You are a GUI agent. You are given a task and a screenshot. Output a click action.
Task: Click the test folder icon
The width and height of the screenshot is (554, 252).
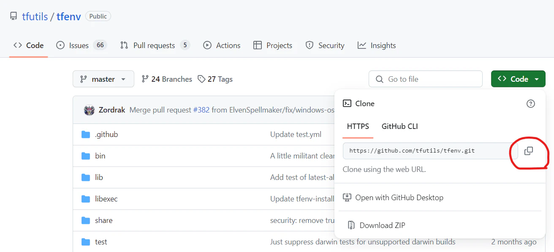click(86, 242)
